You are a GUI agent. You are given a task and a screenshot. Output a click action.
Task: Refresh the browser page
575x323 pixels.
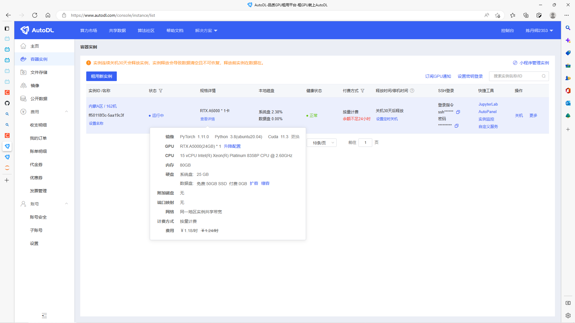tap(35, 15)
